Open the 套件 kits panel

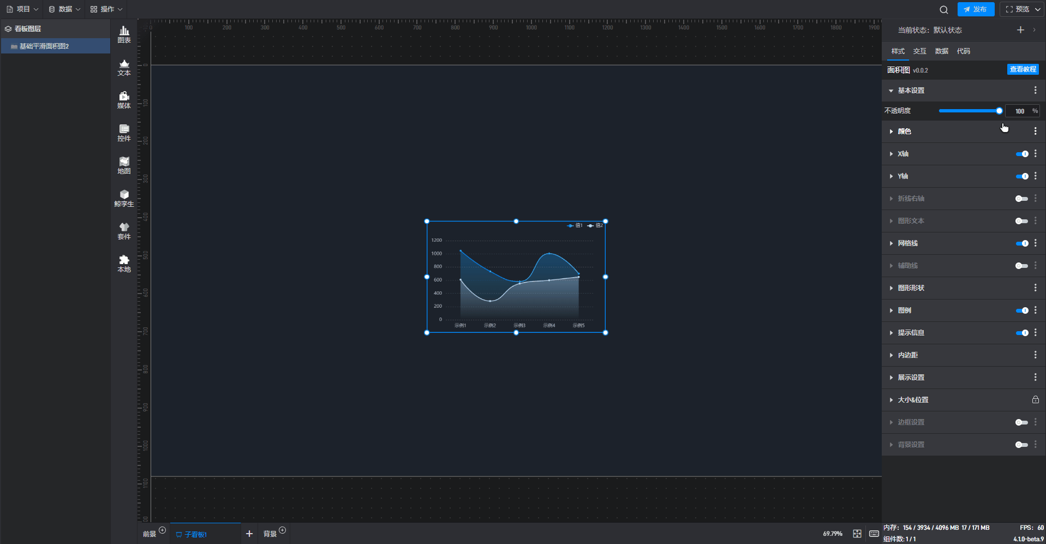tap(124, 231)
